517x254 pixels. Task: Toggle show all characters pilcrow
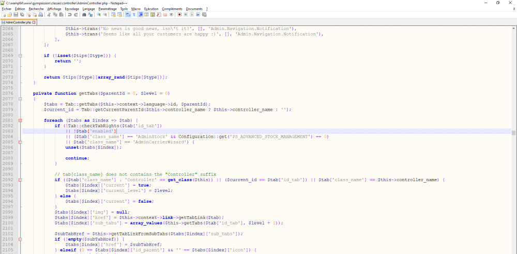[x=134, y=14]
